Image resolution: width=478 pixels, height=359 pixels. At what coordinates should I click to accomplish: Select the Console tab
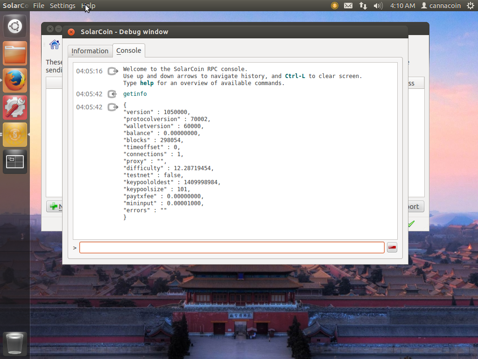click(129, 50)
